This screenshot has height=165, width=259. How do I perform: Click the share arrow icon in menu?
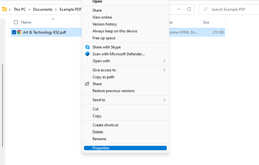(x=87, y=84)
